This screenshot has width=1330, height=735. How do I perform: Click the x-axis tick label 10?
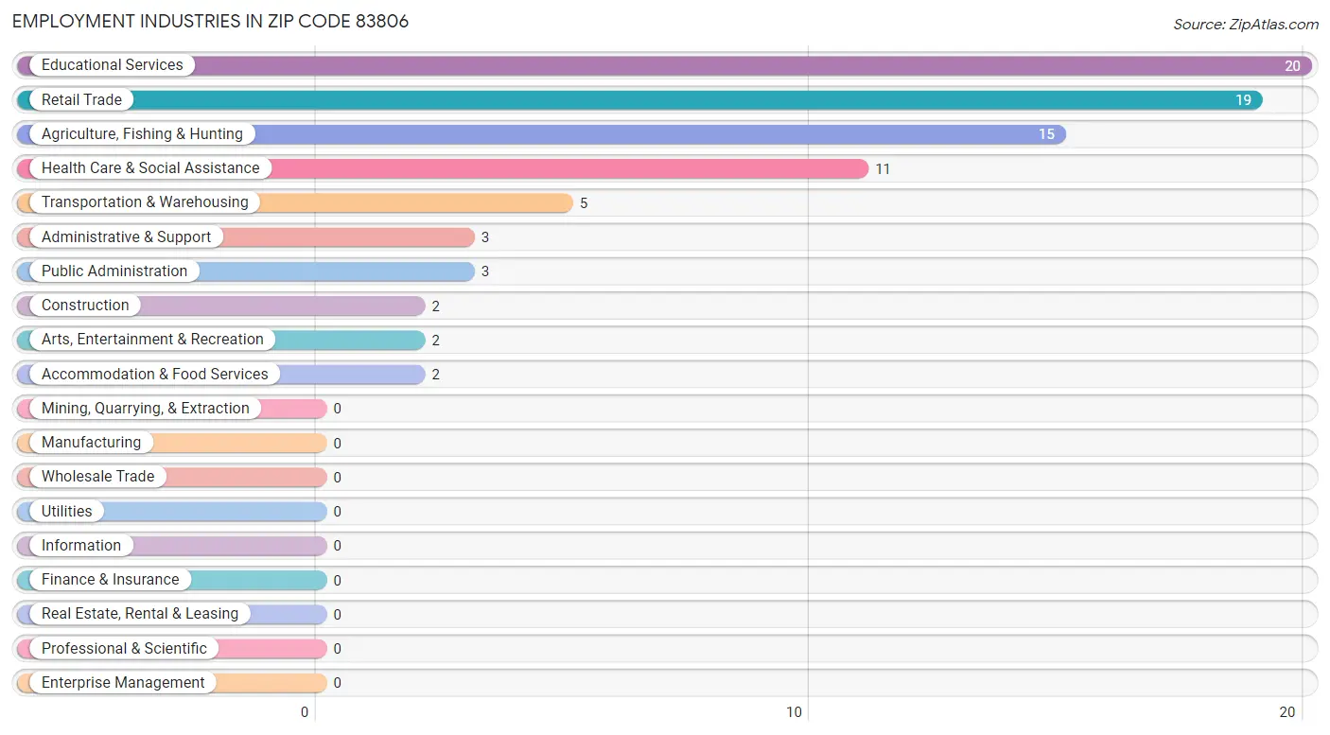pyautogui.click(x=796, y=712)
